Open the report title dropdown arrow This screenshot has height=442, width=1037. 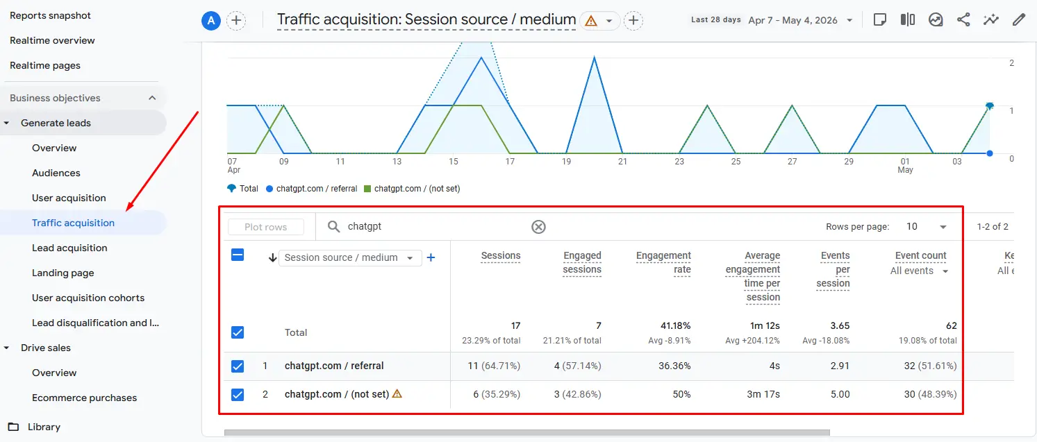click(x=610, y=21)
